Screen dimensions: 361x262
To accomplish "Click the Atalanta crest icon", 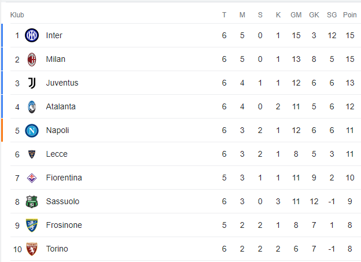I will click(32, 107).
